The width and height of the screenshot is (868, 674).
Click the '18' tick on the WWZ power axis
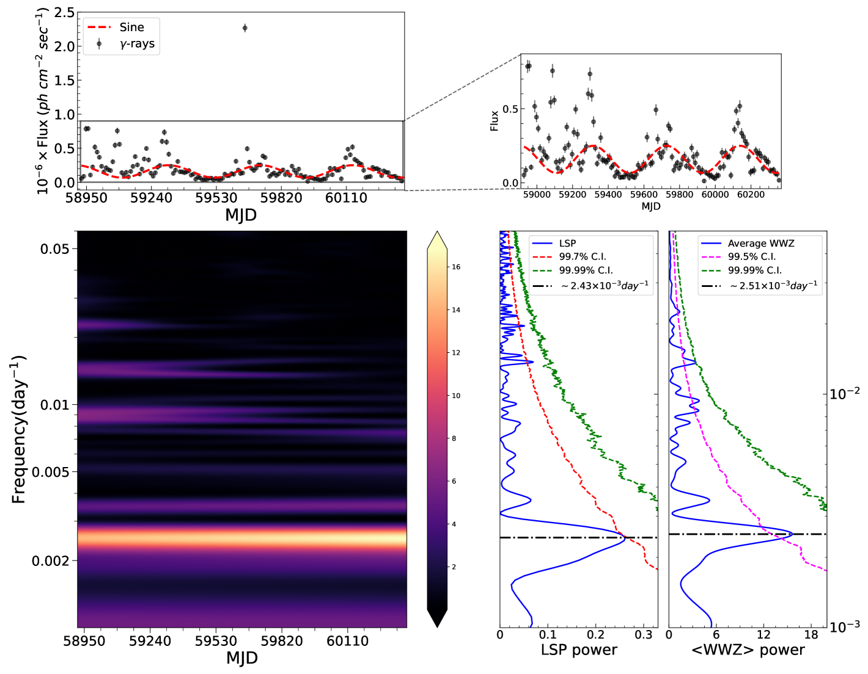[811, 635]
